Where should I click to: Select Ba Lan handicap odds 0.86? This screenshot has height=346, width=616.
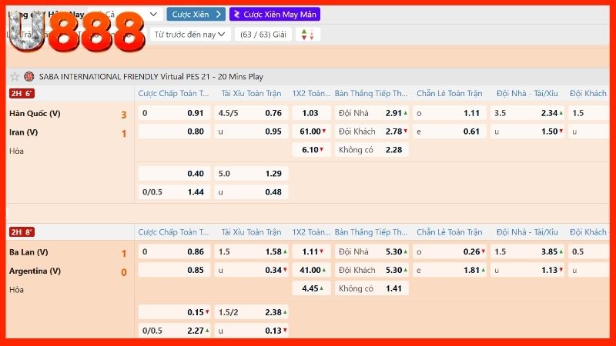[x=175, y=251]
